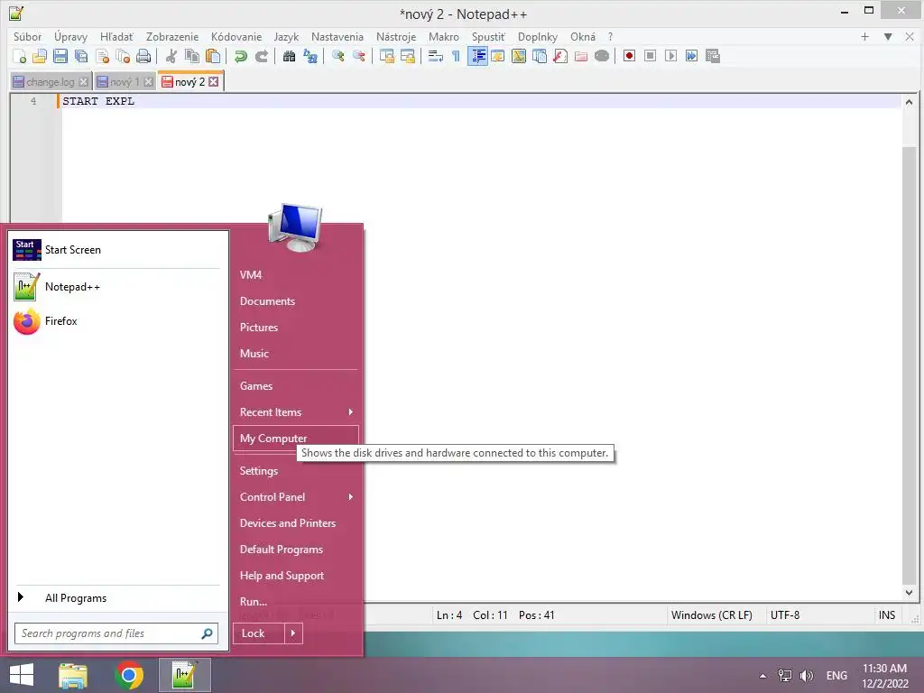Zoom out using magnifier minus icon
Image resolution: width=924 pixels, height=693 pixels.
point(358,56)
